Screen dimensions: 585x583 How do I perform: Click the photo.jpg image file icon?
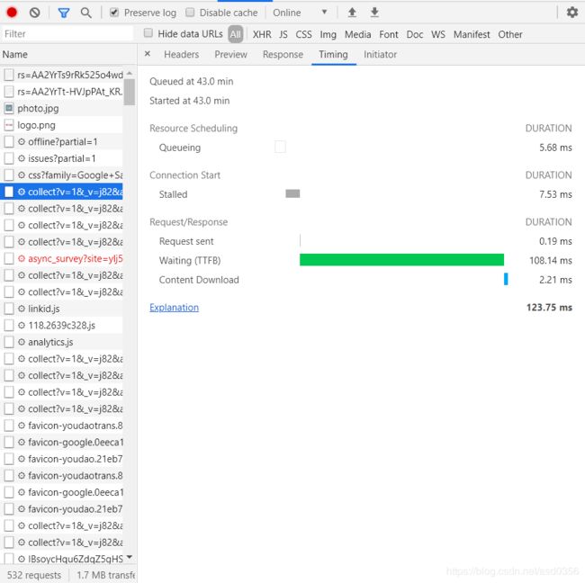click(9, 109)
